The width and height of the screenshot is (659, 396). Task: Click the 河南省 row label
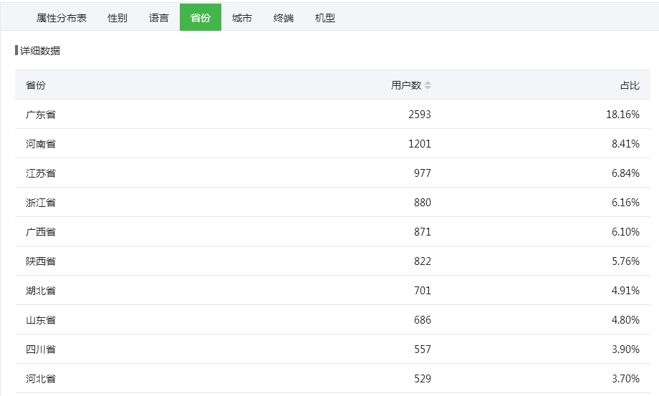(x=41, y=144)
